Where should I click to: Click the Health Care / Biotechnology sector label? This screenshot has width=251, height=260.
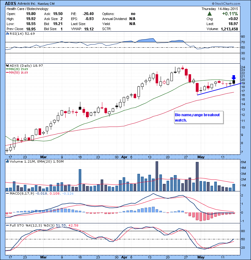pos(28,9)
